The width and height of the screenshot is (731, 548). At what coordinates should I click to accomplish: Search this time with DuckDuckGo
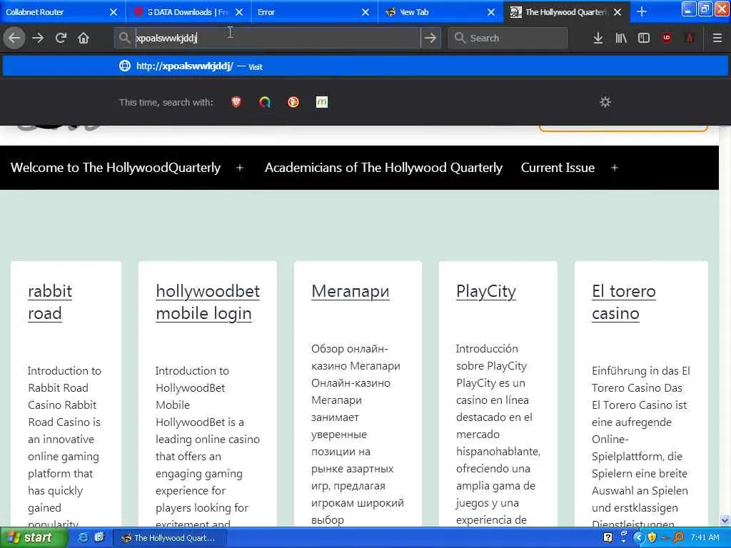click(x=293, y=102)
